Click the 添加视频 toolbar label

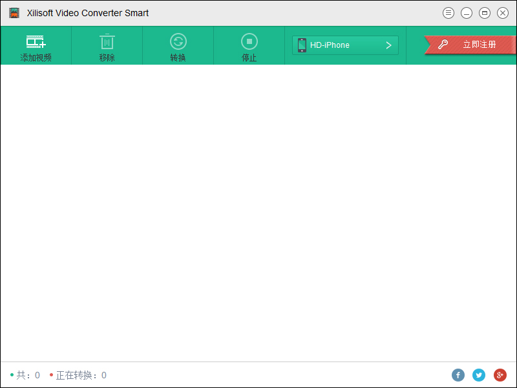tap(36, 56)
